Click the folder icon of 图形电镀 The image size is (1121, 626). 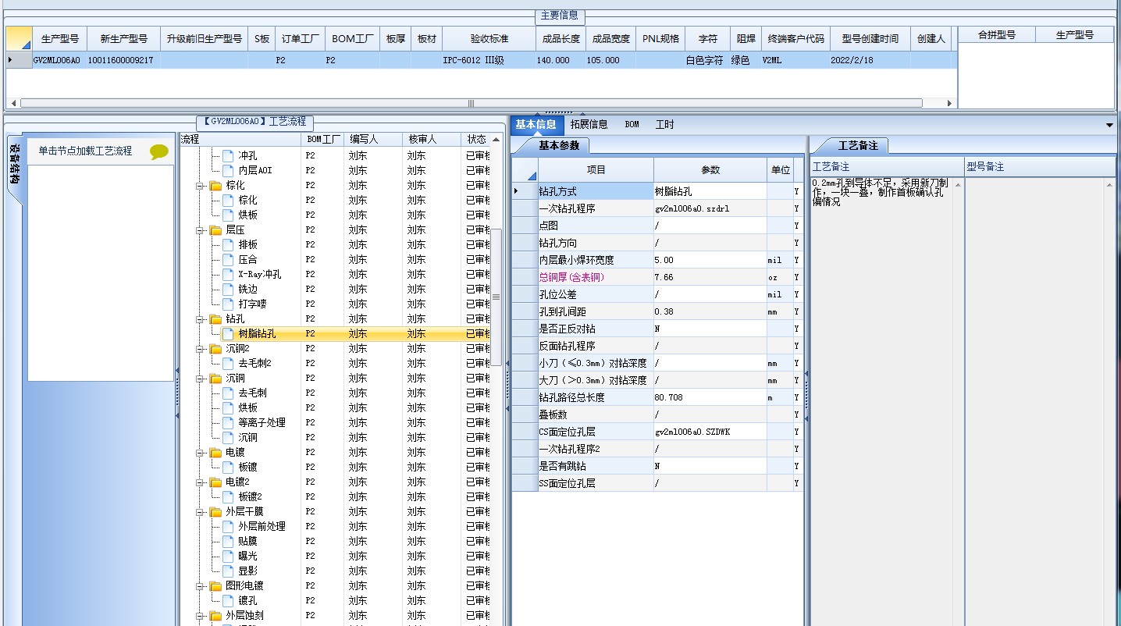(215, 586)
